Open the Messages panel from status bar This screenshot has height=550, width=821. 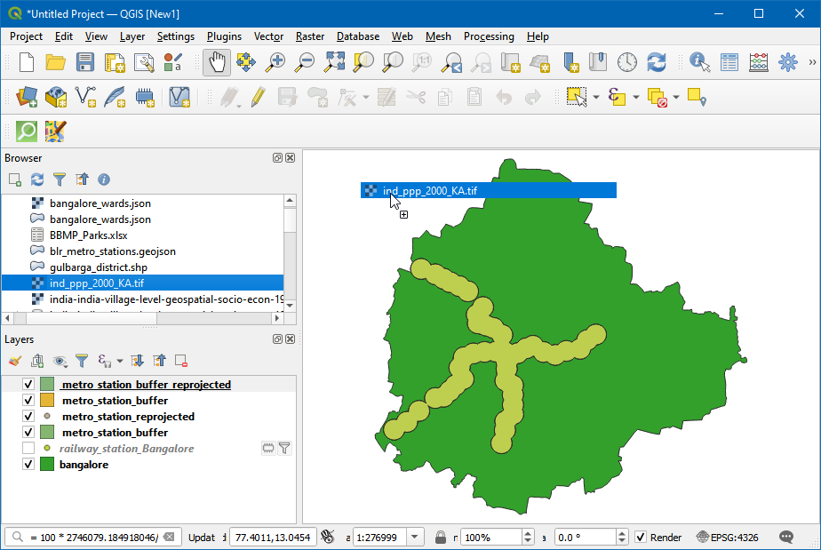785,537
